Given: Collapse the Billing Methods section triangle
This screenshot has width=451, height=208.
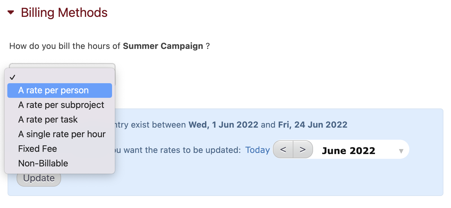Looking at the screenshot, I should (11, 13).
